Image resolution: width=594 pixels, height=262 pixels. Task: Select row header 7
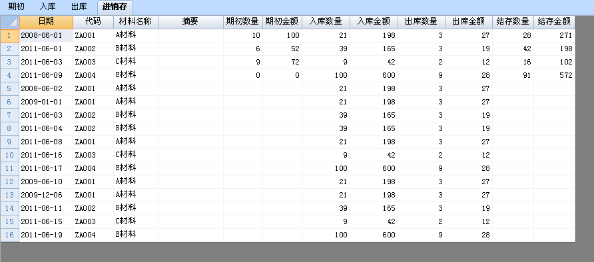pyautogui.click(x=10, y=115)
